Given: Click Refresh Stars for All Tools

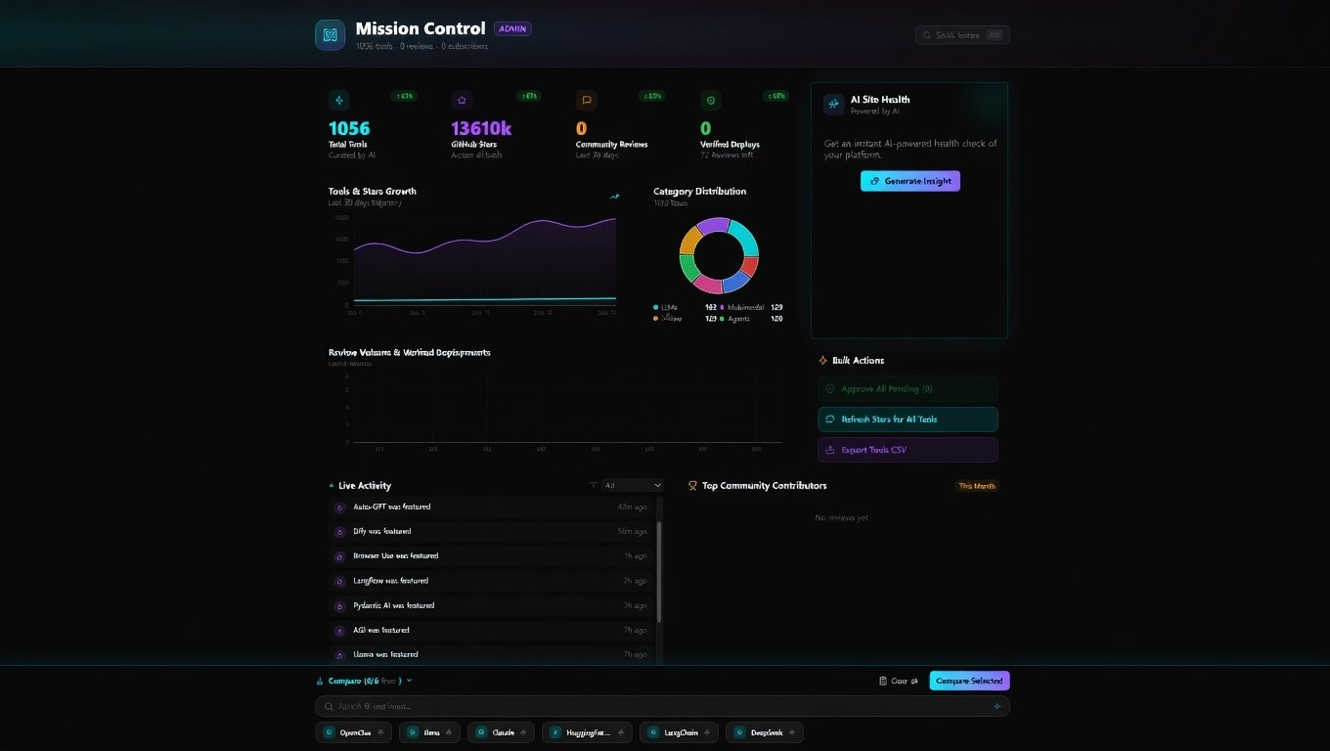Looking at the screenshot, I should (908, 419).
